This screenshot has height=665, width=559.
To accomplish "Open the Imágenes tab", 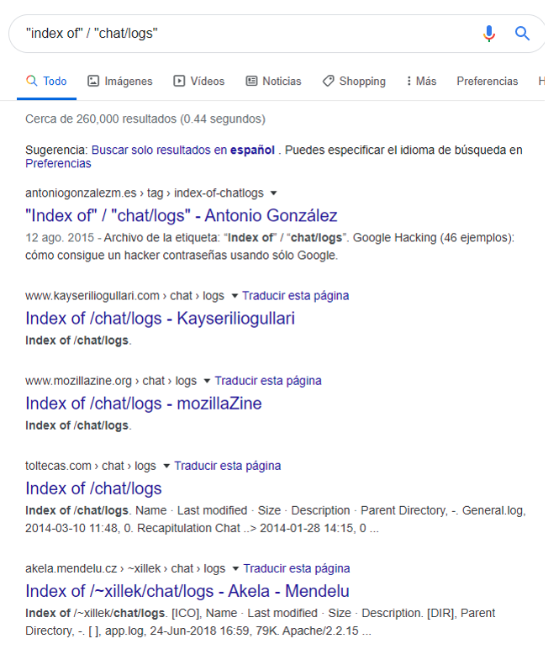I will 120,82.
